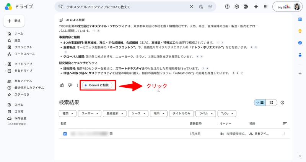This screenshot has height=162, width=306.
Task: Click the Gemini search icon in search bar
Action: point(61,6)
